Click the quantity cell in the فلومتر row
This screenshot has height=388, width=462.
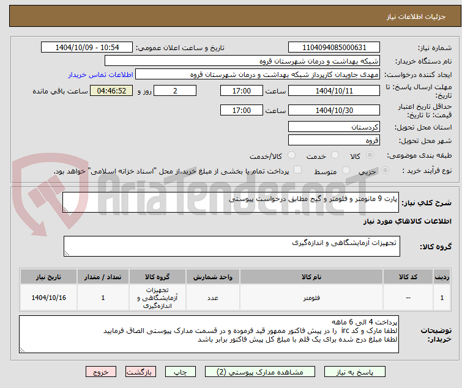pyautogui.click(x=103, y=298)
